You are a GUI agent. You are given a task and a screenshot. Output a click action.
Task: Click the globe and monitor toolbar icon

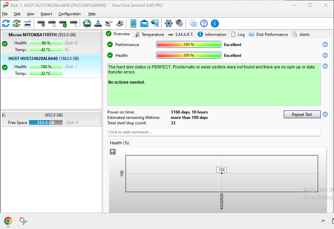click(x=155, y=23)
